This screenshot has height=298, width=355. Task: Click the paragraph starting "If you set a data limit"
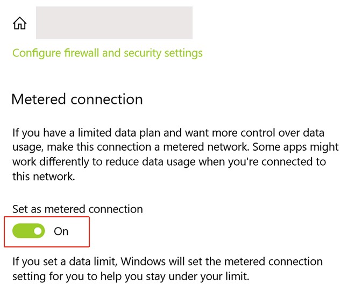pos(167,269)
